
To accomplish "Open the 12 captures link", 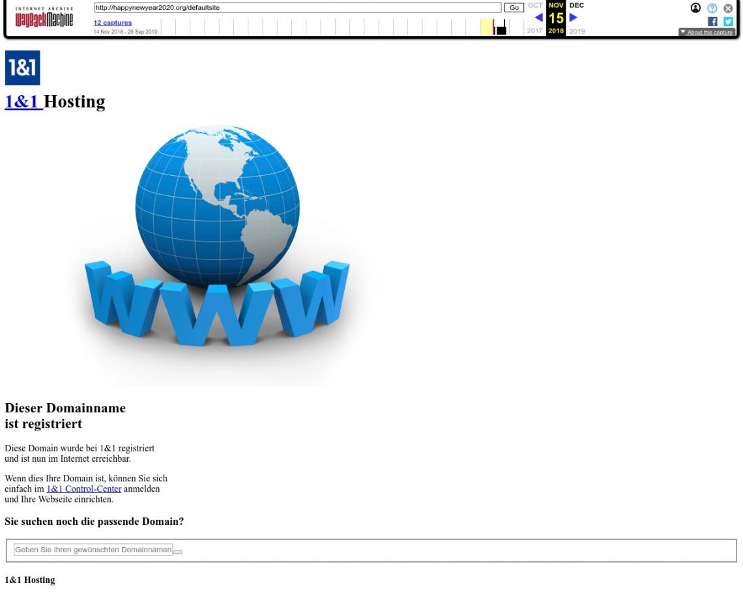I will (x=113, y=23).
